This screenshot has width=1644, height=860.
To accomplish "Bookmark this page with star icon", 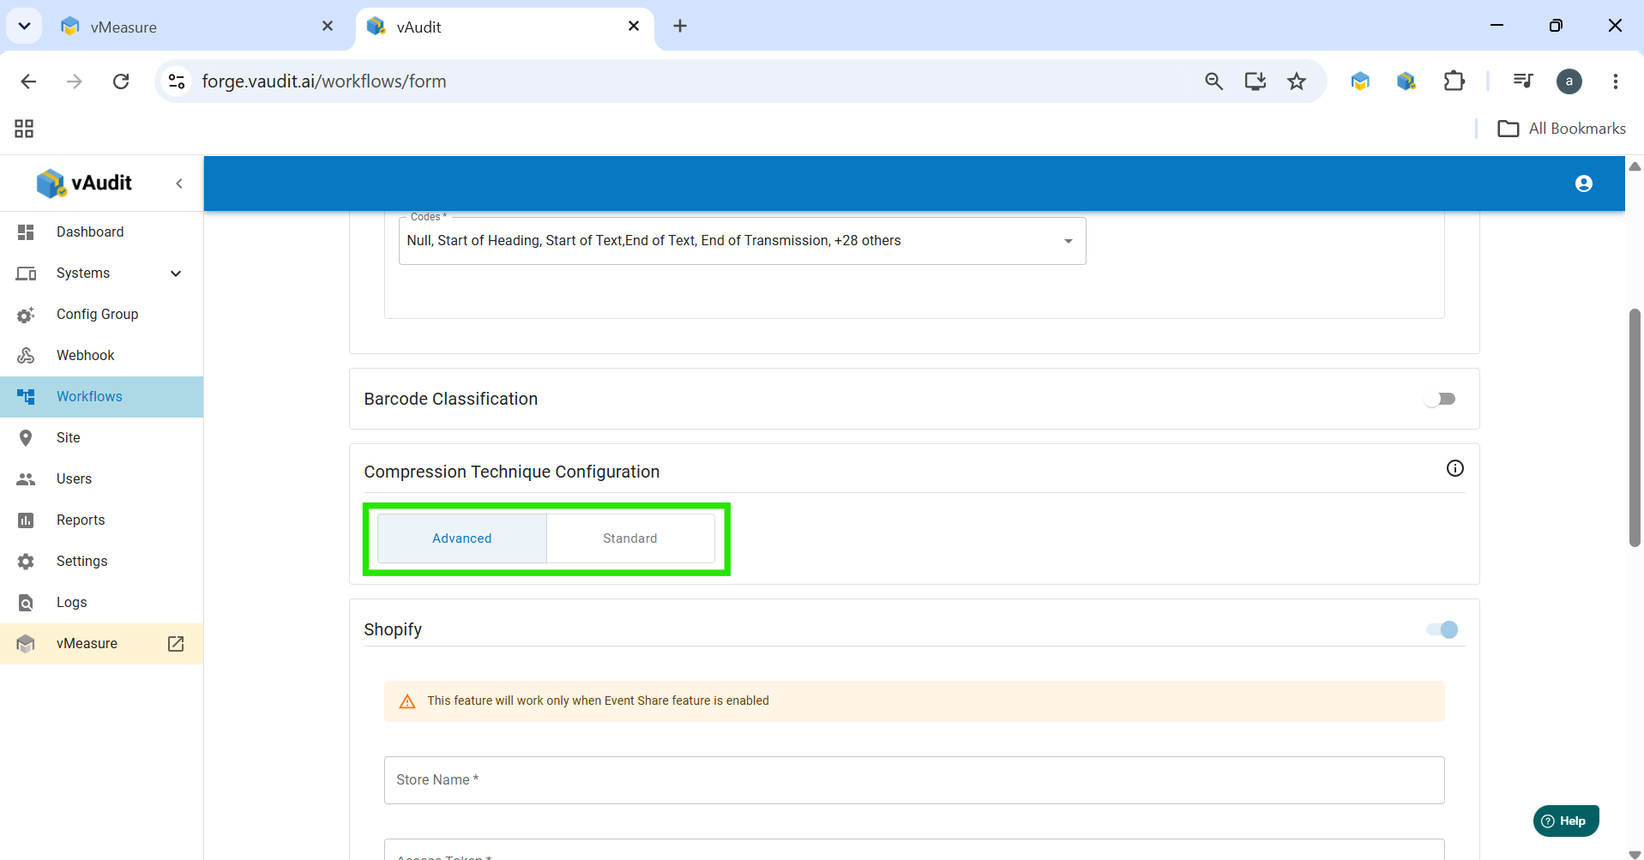I will point(1297,81).
